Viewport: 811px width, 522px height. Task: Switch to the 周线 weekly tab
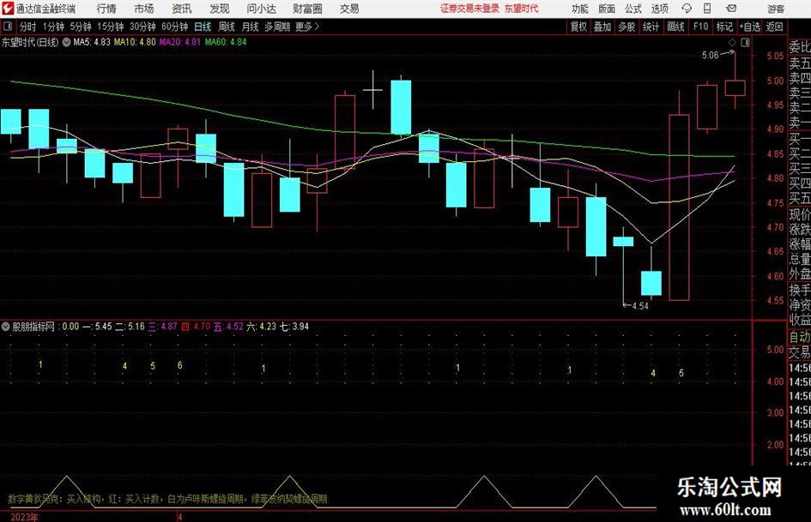pos(226,27)
